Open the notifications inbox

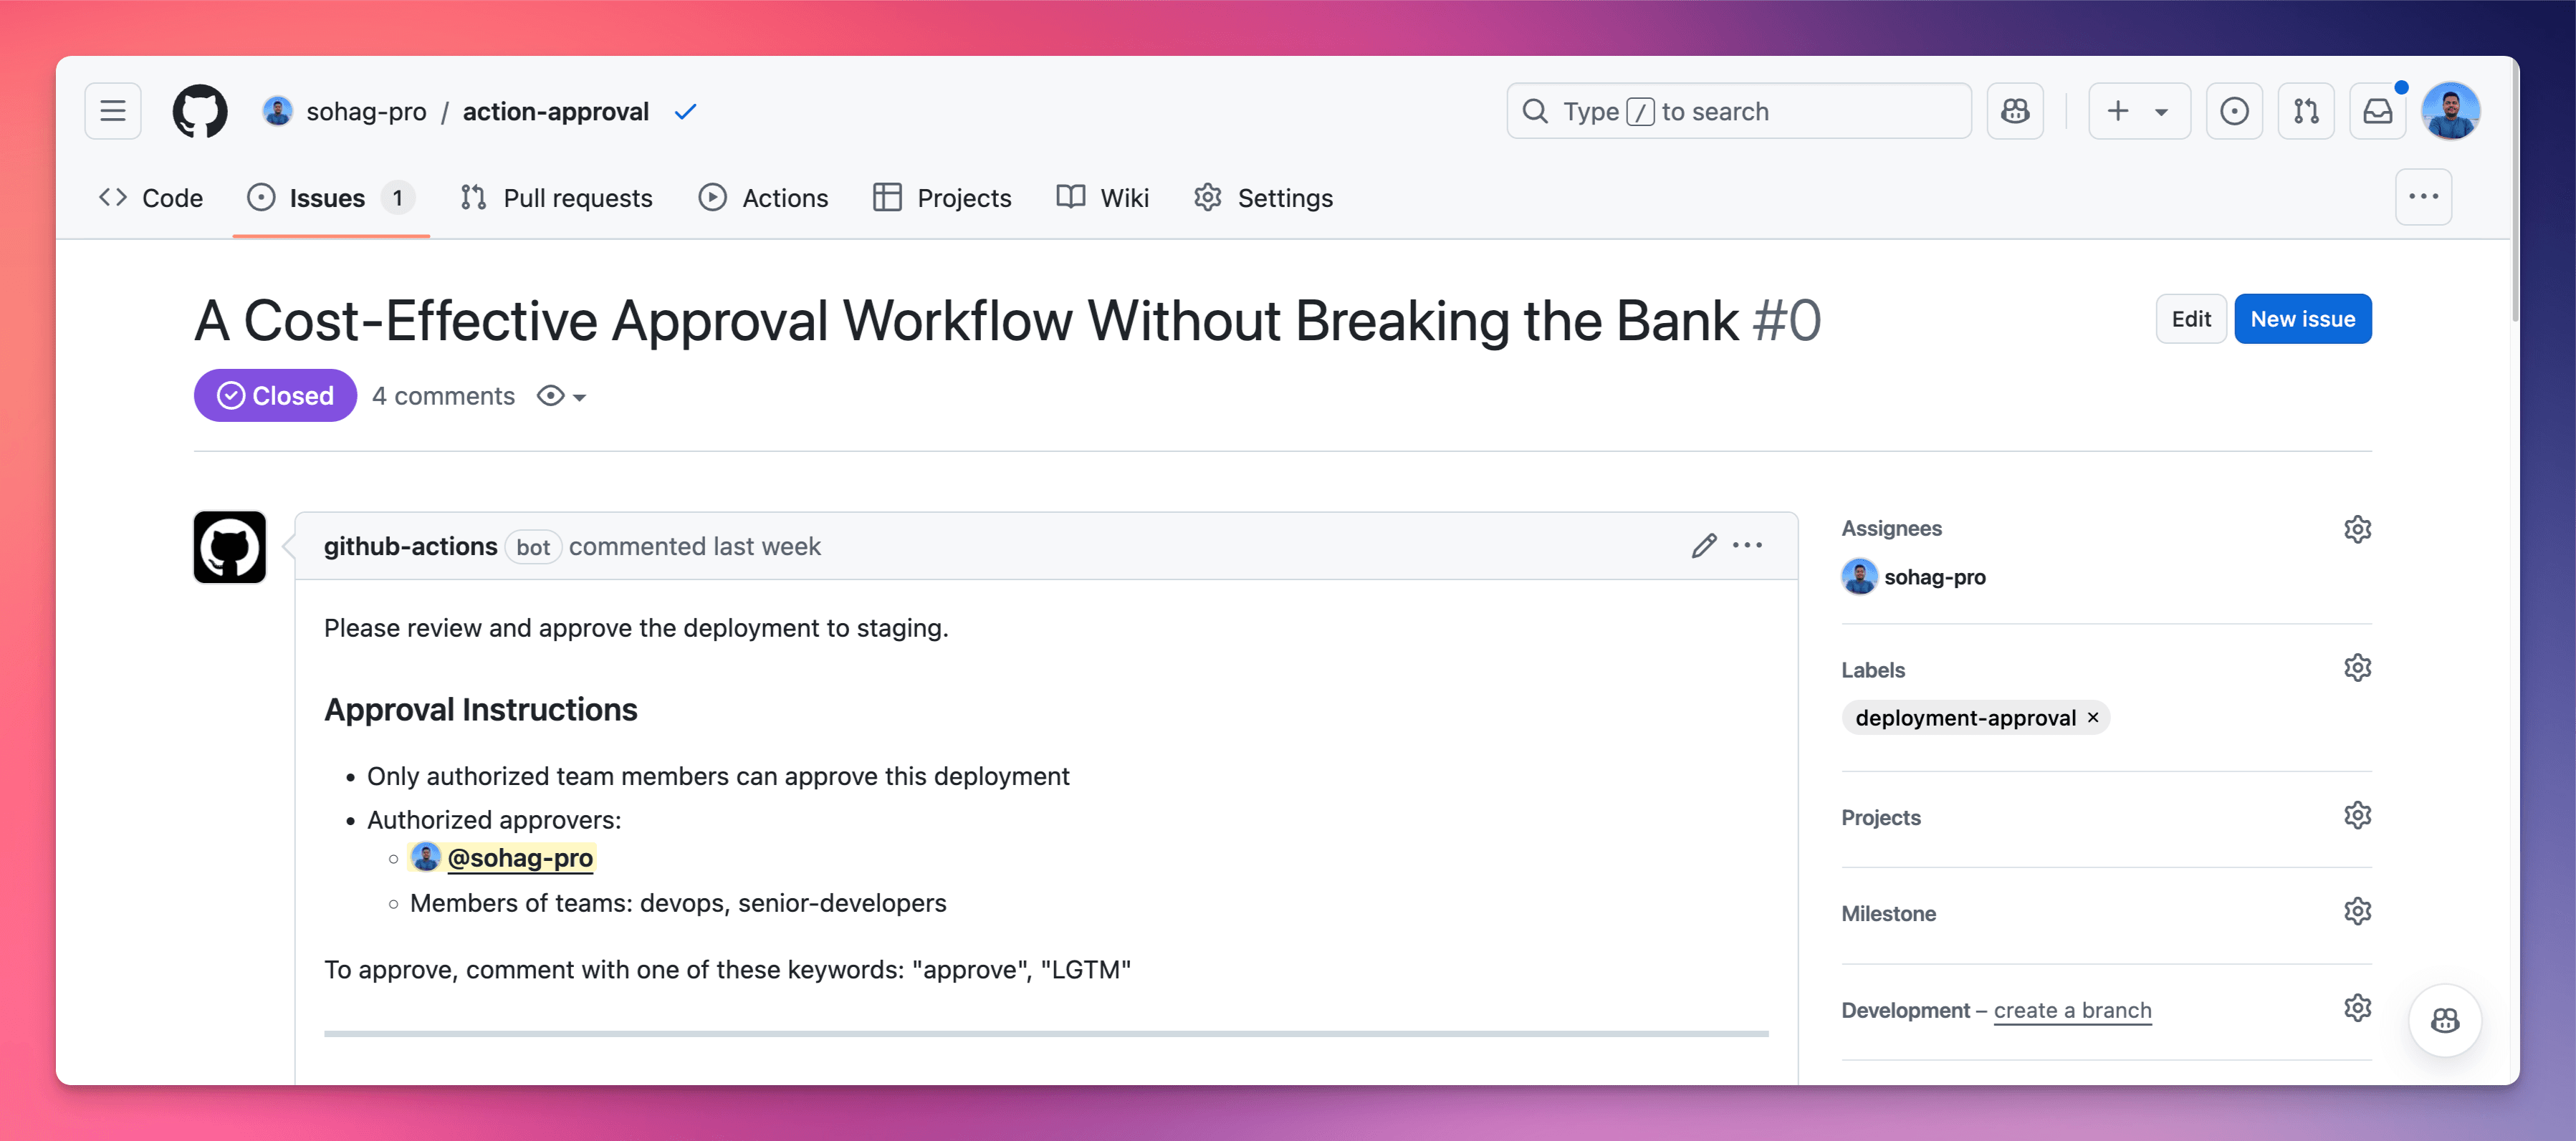[2377, 111]
